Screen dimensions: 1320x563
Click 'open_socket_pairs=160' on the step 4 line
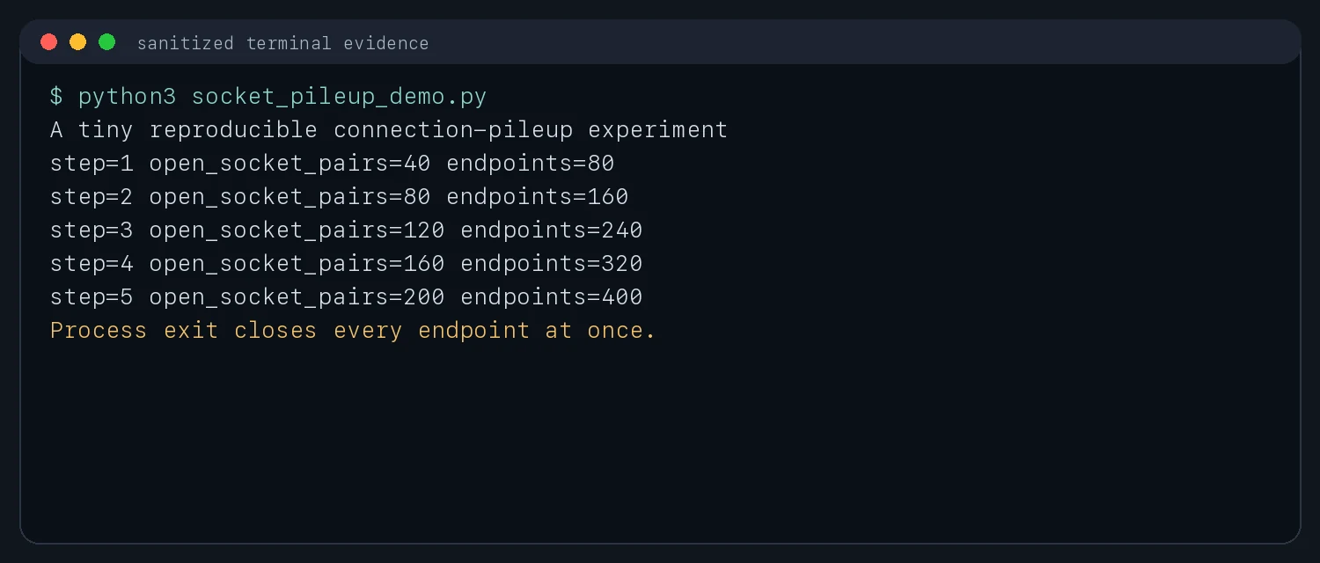click(297, 264)
